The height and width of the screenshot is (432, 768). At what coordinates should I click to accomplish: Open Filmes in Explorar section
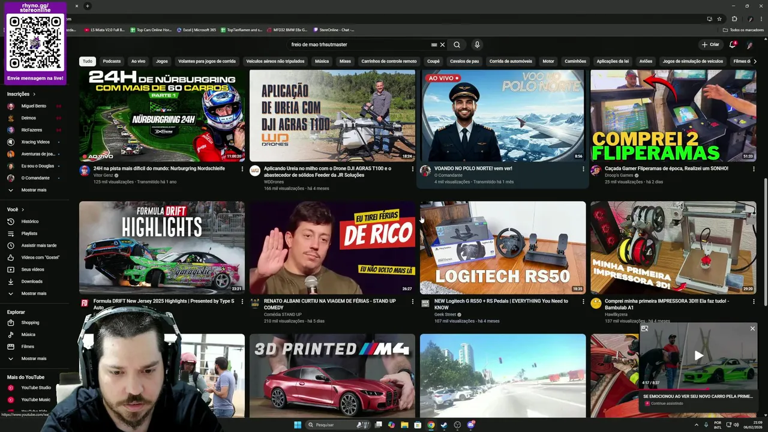click(28, 346)
